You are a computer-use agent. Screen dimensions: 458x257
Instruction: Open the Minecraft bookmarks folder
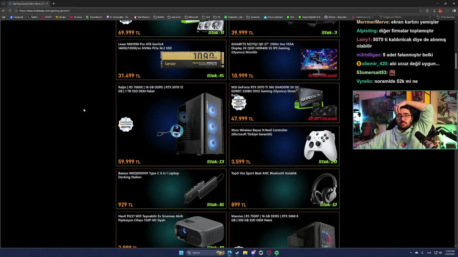coord(191,17)
